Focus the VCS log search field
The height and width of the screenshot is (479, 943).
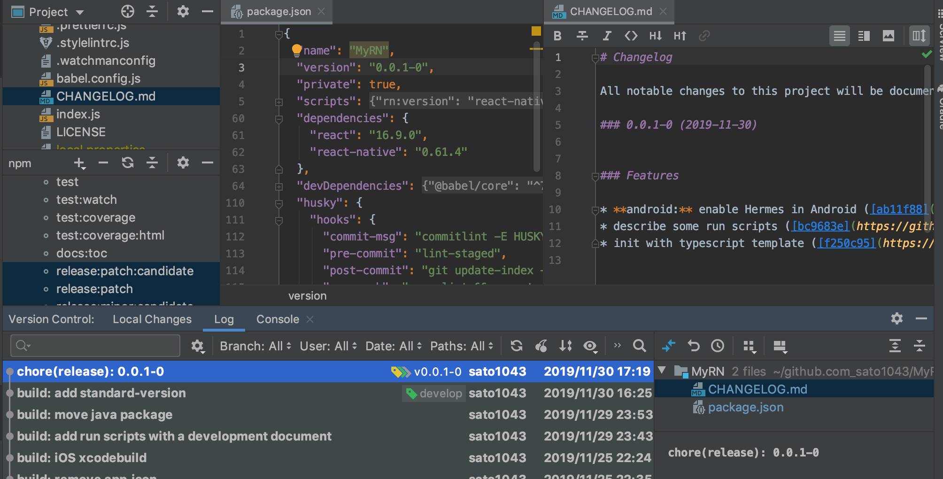(95, 346)
